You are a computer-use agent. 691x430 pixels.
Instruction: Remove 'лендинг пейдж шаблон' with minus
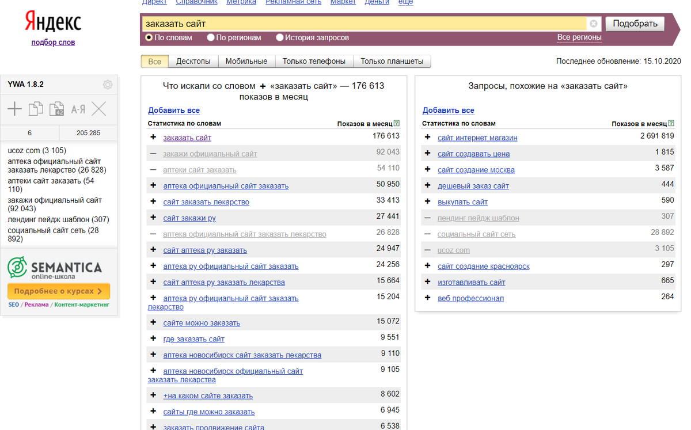[x=428, y=218]
